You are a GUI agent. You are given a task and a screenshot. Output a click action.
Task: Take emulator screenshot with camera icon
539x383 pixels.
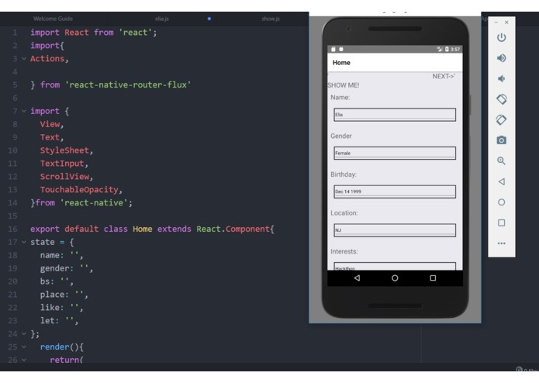(x=501, y=140)
